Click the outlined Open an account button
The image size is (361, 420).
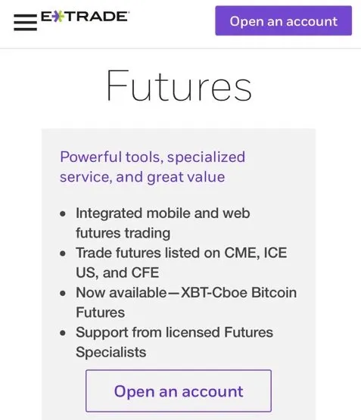(179, 390)
